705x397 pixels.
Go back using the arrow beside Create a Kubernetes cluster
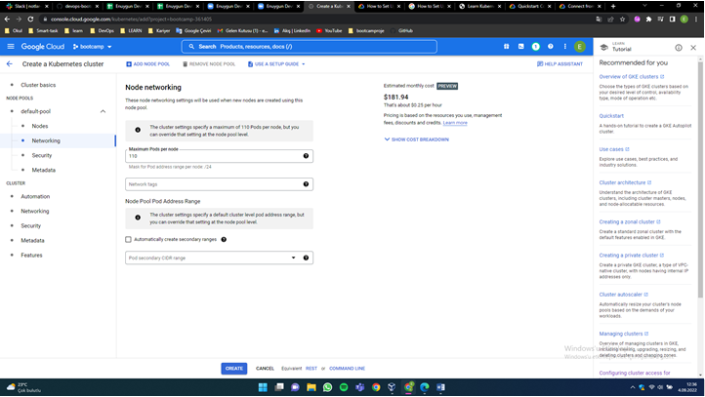10,63
